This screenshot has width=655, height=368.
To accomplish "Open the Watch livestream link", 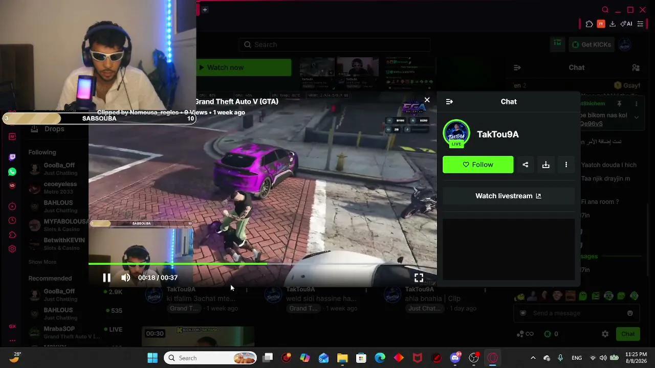I will (x=508, y=196).
